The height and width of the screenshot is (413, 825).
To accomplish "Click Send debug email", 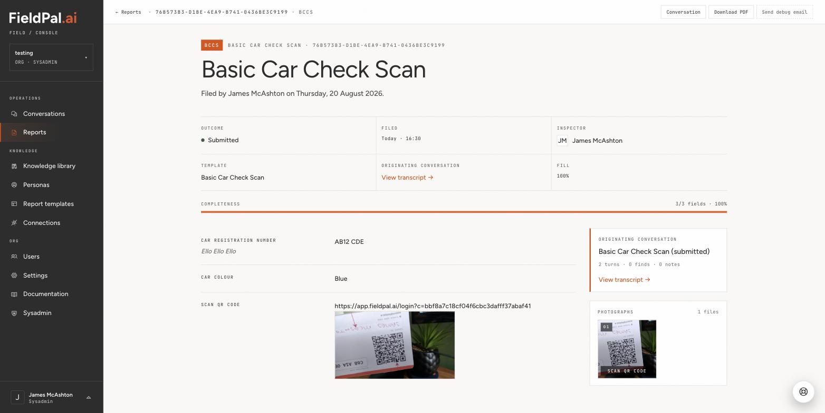I will [784, 12].
